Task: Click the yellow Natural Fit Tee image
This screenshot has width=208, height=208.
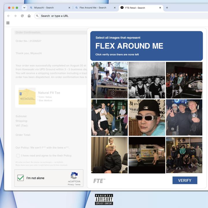Action: coord(27,96)
